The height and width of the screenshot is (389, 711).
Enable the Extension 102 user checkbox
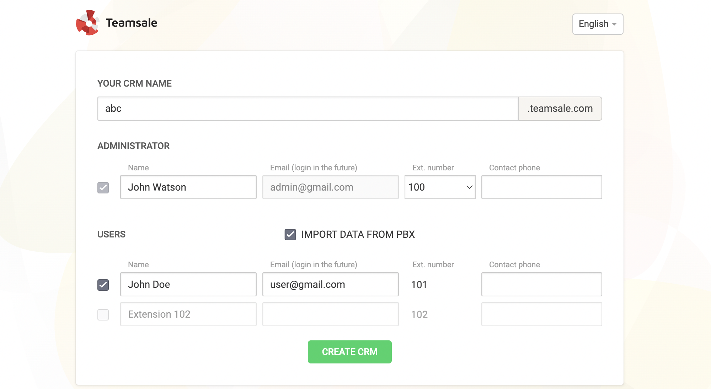point(103,314)
